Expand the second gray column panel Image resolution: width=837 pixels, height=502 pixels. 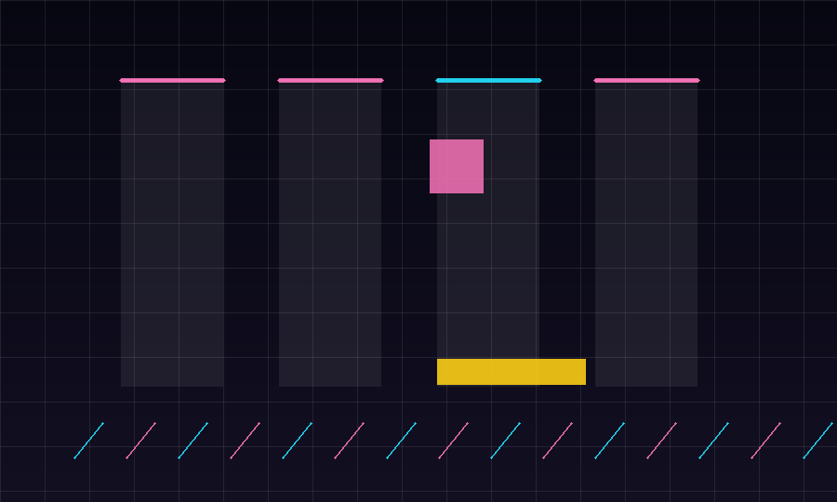(330, 234)
